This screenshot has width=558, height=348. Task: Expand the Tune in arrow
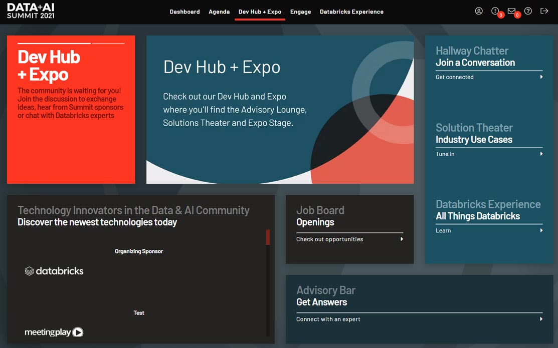point(541,154)
